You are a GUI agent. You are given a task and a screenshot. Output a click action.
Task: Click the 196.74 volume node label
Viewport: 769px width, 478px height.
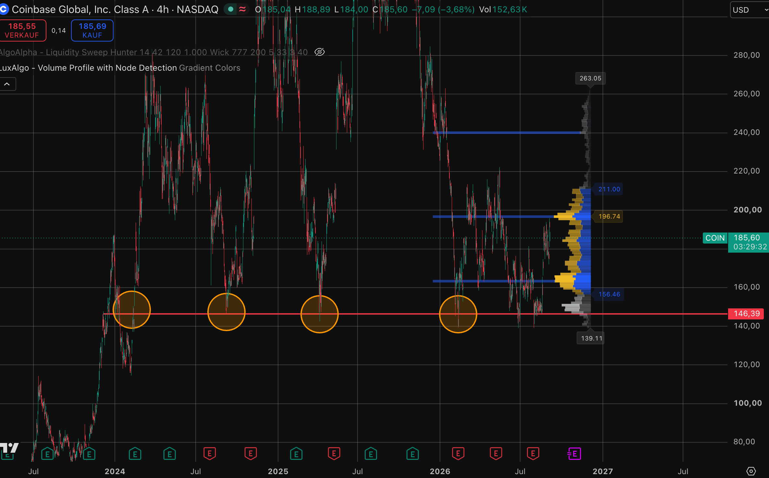point(609,216)
